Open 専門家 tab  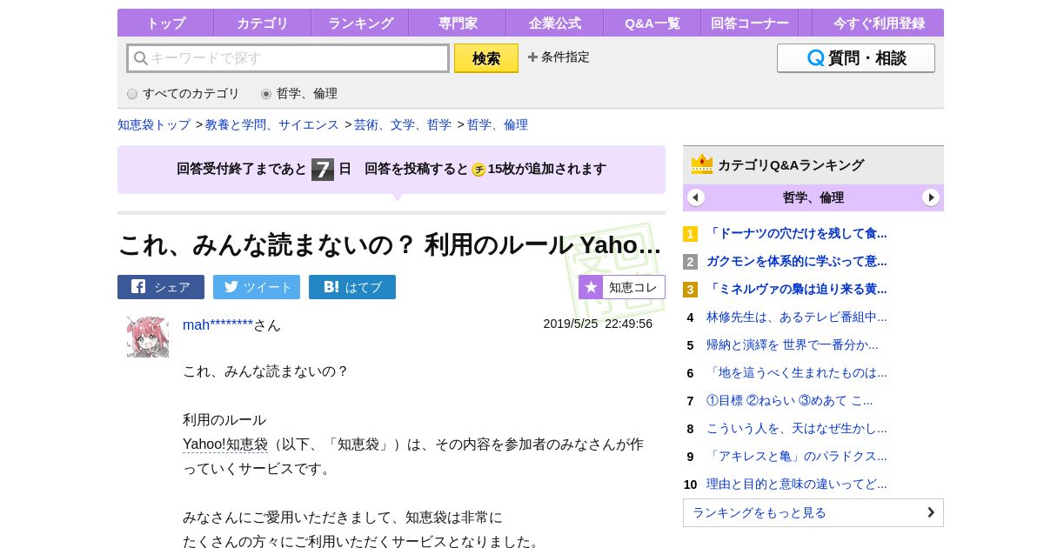(x=458, y=23)
